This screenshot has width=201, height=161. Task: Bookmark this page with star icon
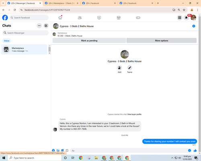[x=184, y=10]
